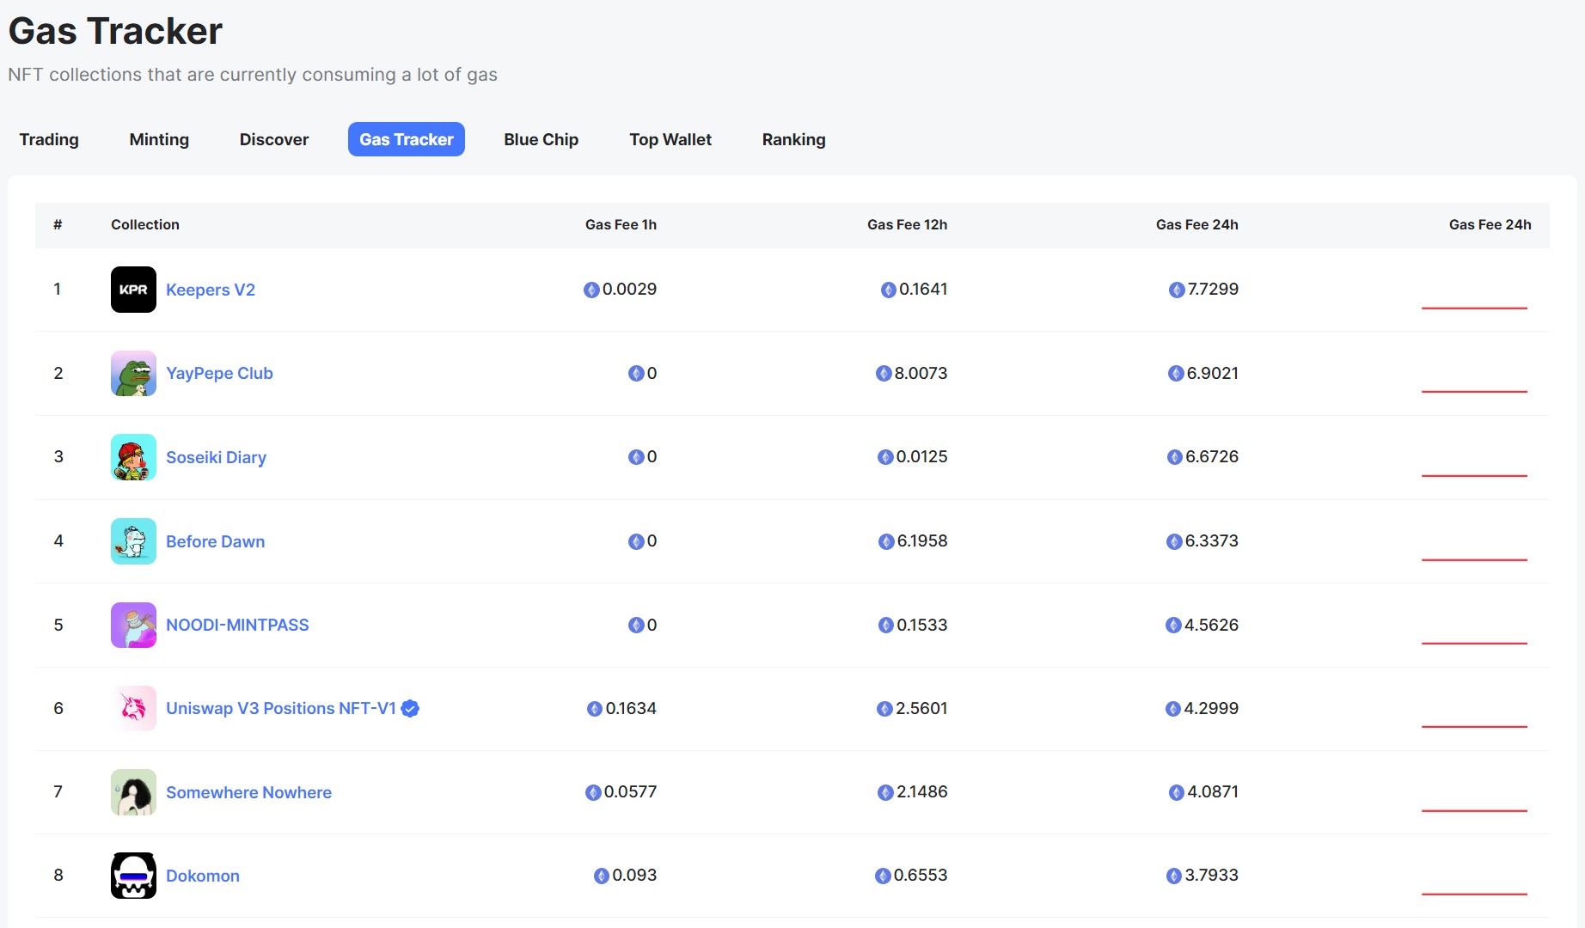
Task: Open the Minting tab
Action: (x=159, y=139)
